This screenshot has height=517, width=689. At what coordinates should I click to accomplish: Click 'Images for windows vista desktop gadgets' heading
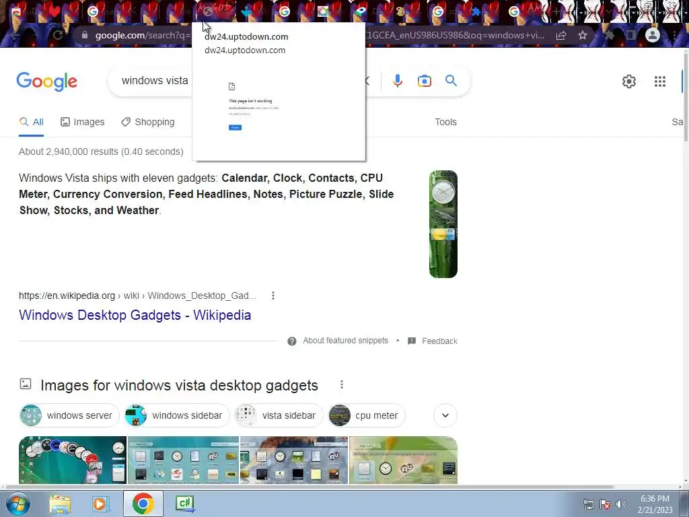[x=179, y=385]
